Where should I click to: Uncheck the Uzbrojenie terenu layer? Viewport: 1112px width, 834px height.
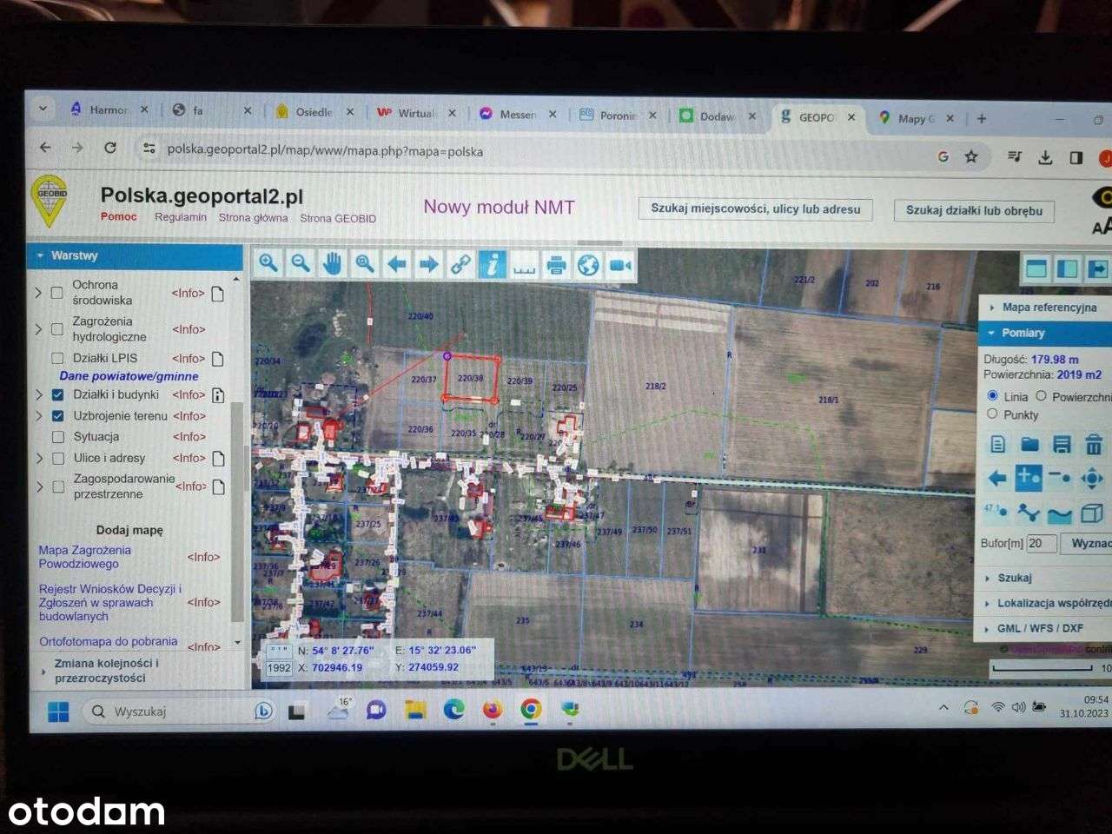[57, 416]
